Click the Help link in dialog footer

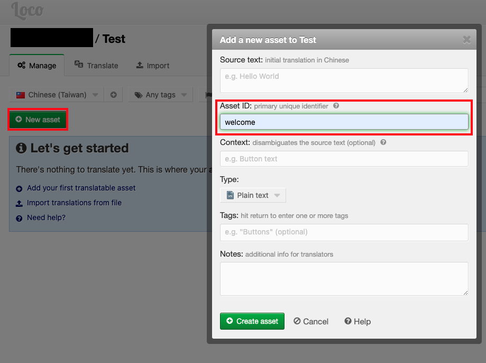pos(357,321)
